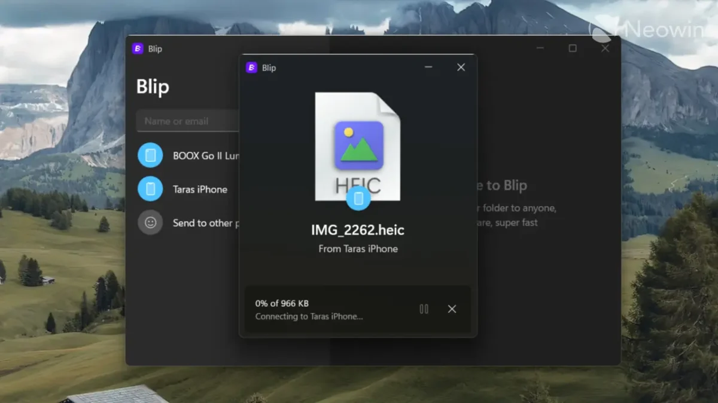
Task: Minimize the main Blip window
Action: [x=540, y=48]
